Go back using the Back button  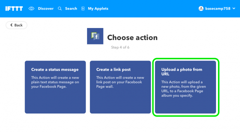coord(16,25)
